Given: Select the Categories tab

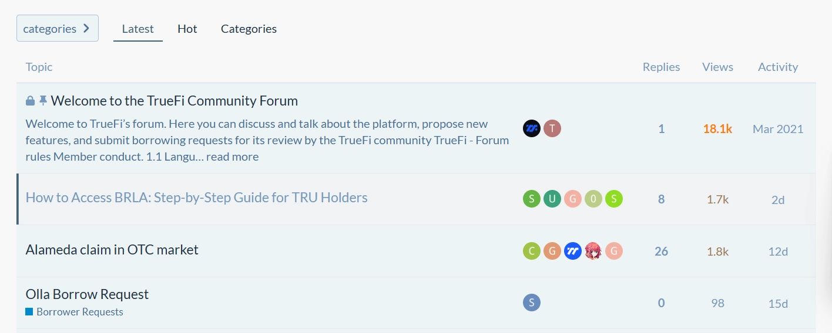Looking at the screenshot, I should pyautogui.click(x=249, y=29).
